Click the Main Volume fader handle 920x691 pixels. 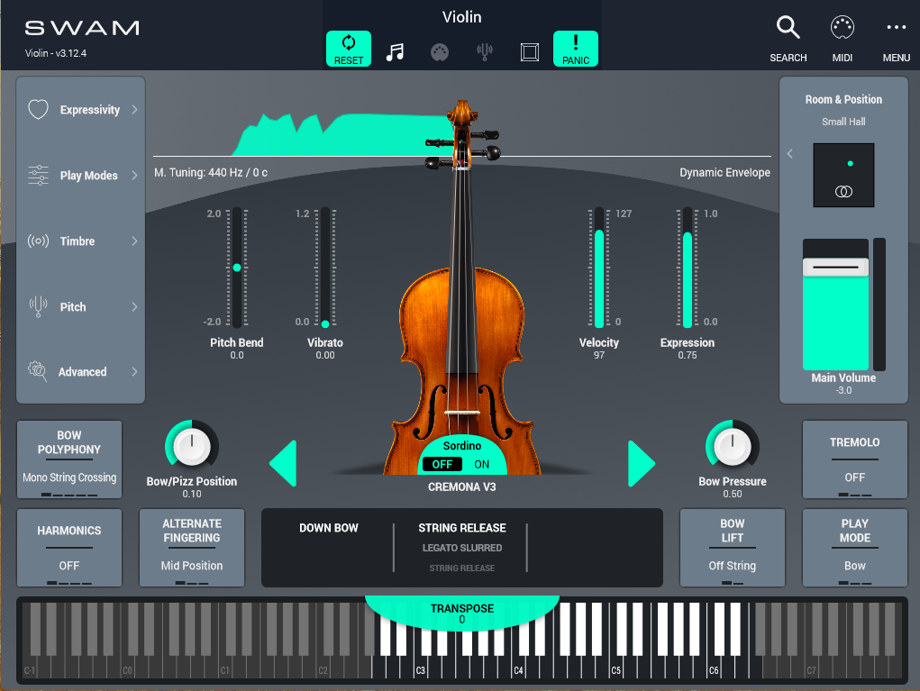tap(835, 267)
